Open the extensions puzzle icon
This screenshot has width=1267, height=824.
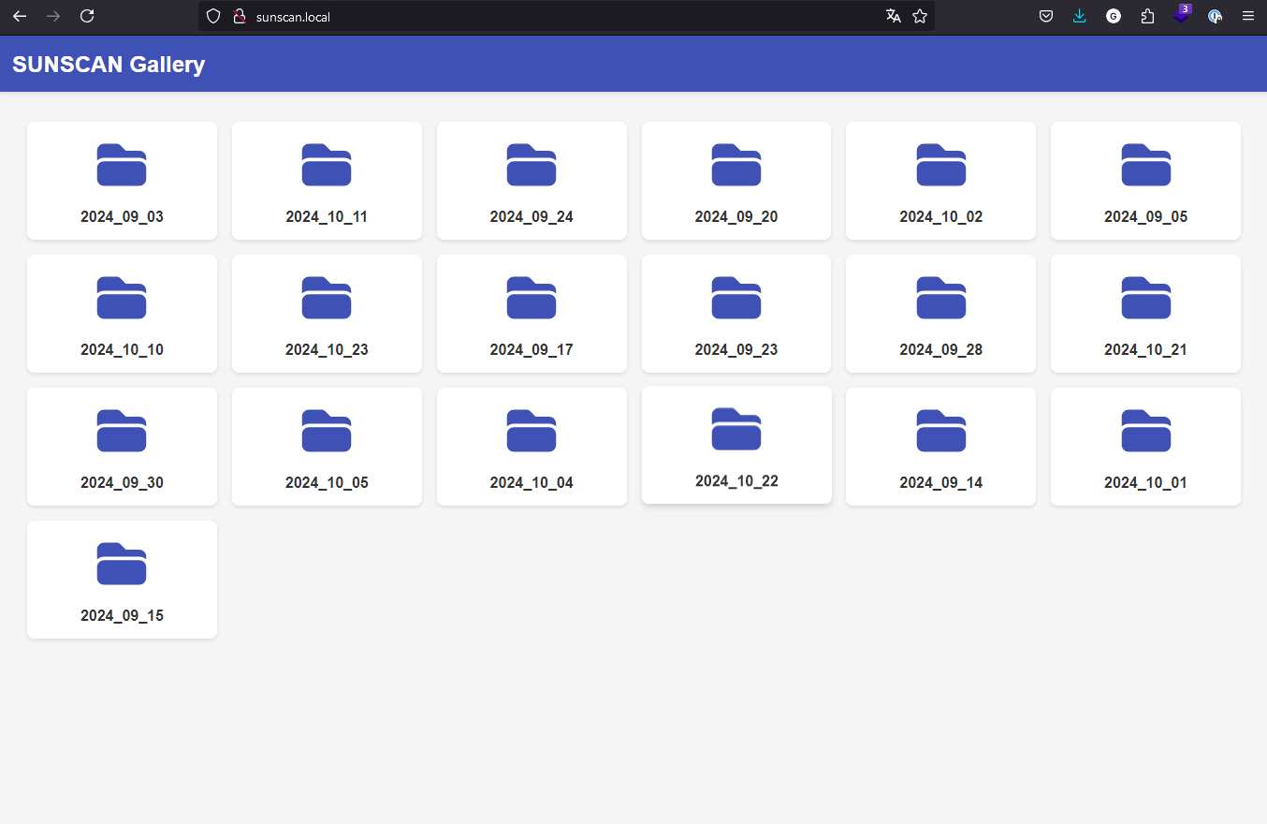(x=1147, y=16)
